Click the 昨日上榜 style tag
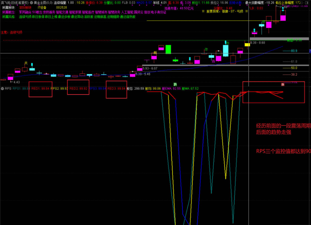This screenshot has height=225, width=311. click(x=51, y=17)
